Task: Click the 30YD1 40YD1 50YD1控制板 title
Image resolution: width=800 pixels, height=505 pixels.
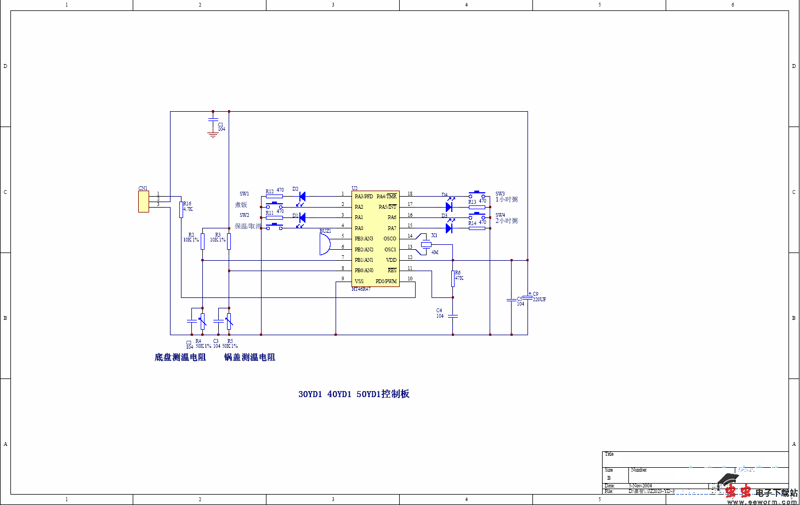Action: [x=354, y=394]
